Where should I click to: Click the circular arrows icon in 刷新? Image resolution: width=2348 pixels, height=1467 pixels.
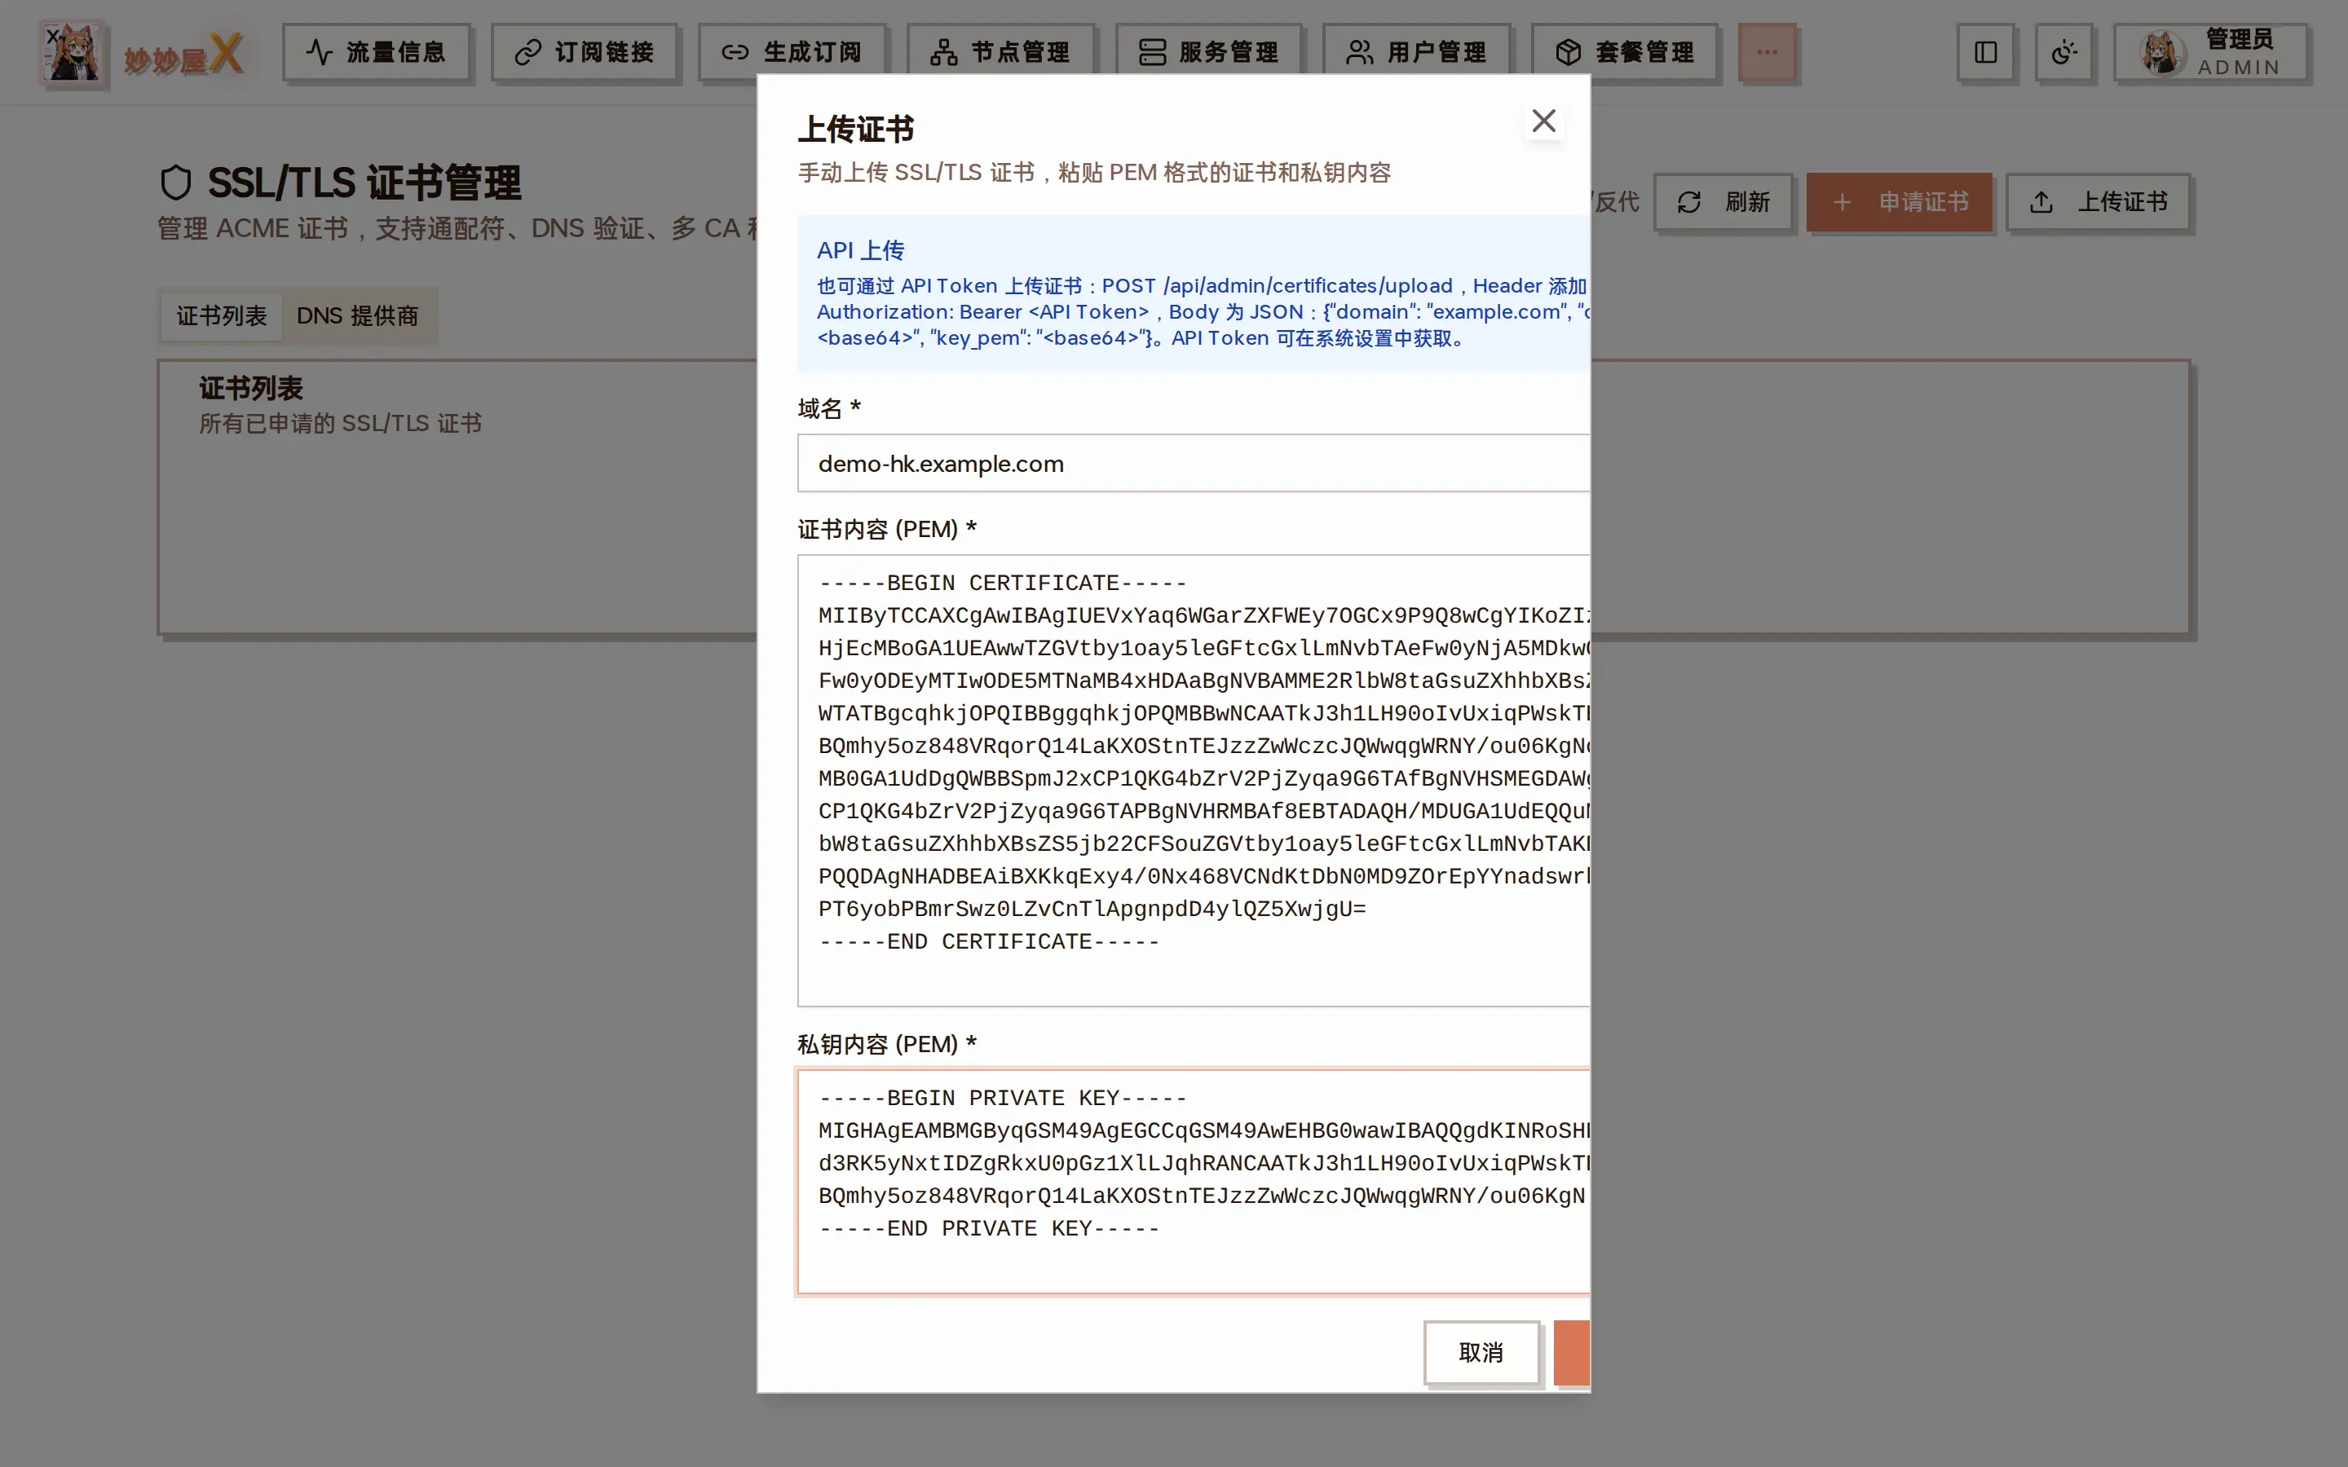pyautogui.click(x=1689, y=202)
